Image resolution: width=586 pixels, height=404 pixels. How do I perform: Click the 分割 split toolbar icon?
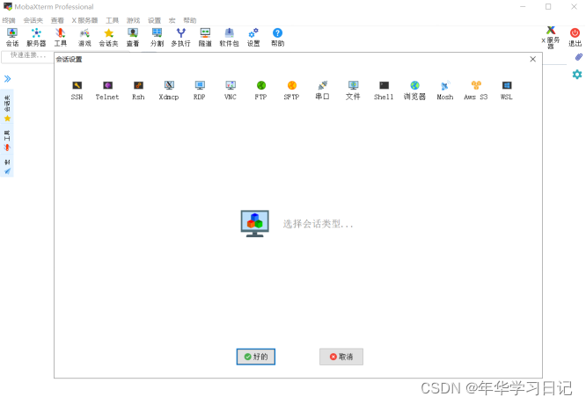(x=157, y=37)
